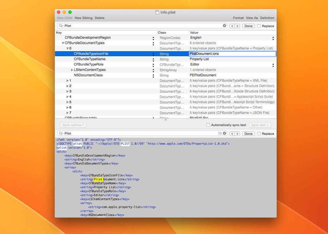This screenshot has width=328, height=234.
Task: Go to next match in top search bar
Action: coord(237,26)
